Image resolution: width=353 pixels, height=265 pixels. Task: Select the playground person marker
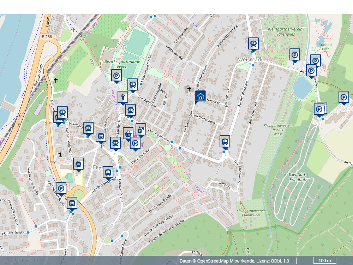122,97
